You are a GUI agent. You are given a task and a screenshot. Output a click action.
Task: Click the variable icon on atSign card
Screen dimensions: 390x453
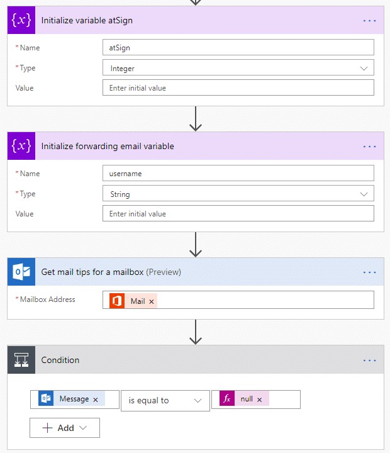click(21, 20)
